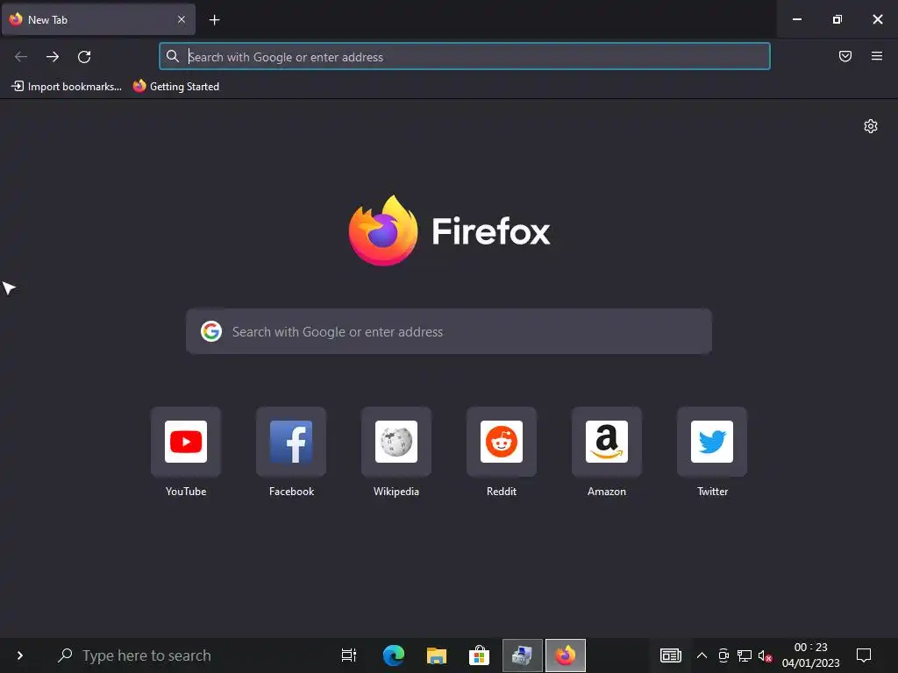Click the Meet Now tray icon

coord(723,655)
